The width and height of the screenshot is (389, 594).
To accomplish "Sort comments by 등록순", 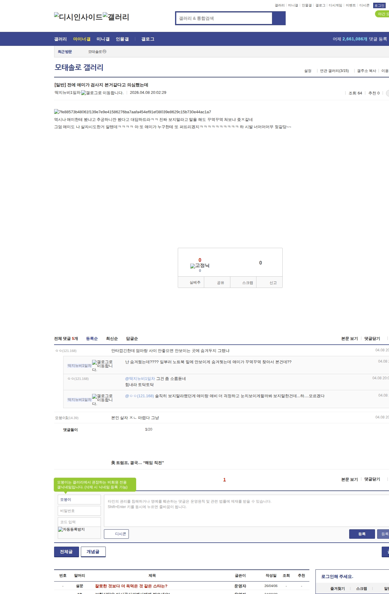I will point(92,339).
